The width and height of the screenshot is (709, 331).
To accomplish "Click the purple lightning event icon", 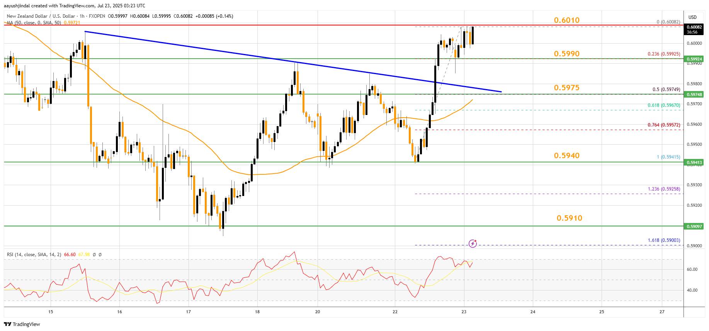I will pyautogui.click(x=473, y=243).
